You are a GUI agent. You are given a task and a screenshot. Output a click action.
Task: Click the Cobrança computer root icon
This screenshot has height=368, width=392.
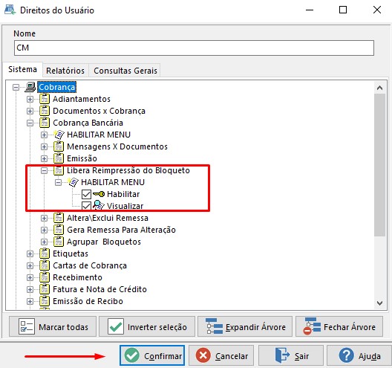pyautogui.click(x=30, y=87)
